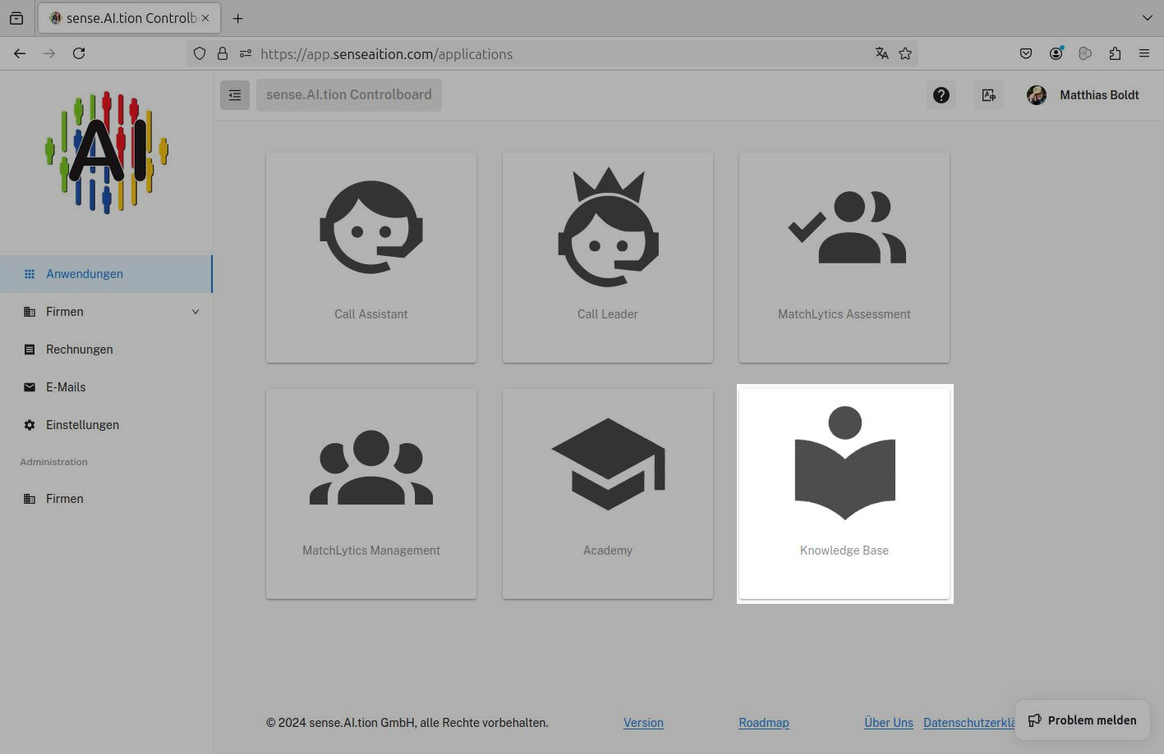Launch the Academy application
1164x754 pixels.
608,494
